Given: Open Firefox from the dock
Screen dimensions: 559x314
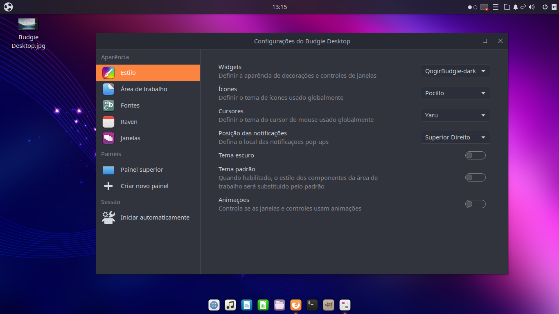Looking at the screenshot, I should [295, 305].
